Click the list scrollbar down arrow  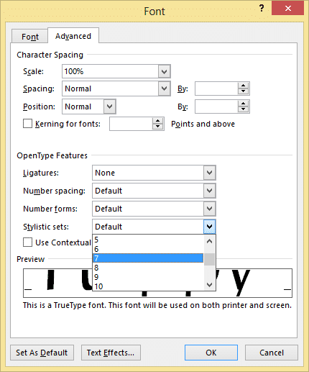(x=210, y=285)
